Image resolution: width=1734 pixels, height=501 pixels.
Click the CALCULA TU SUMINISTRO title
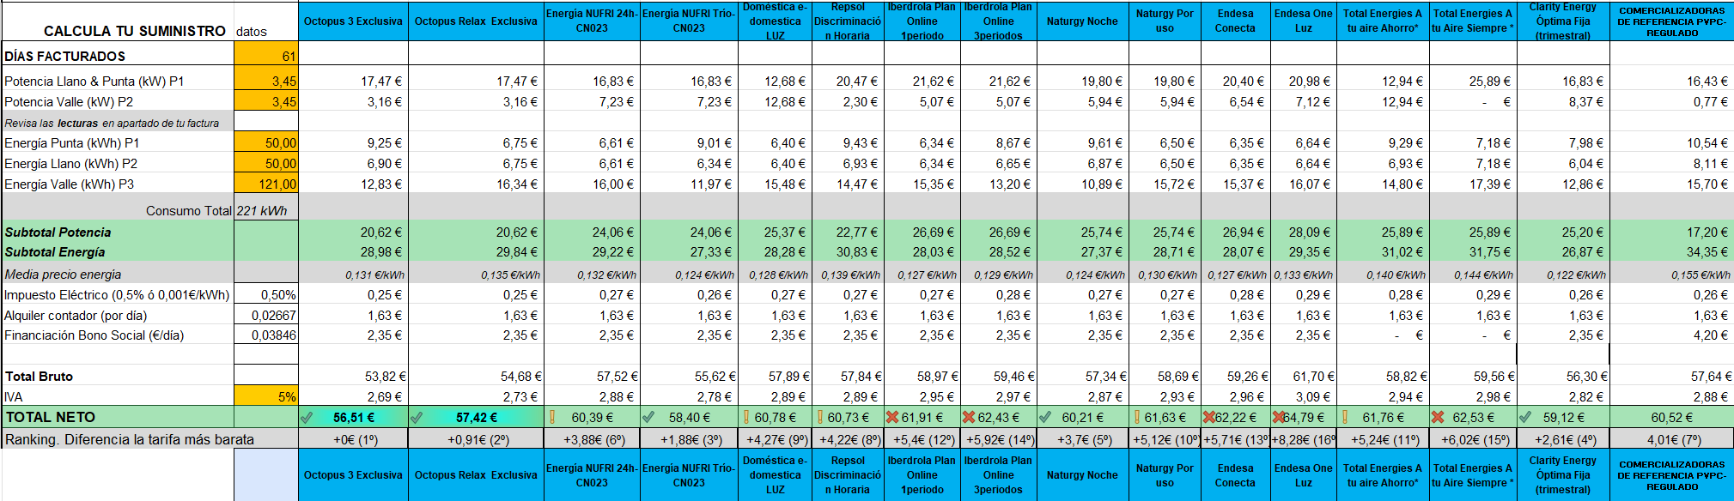pyautogui.click(x=135, y=31)
